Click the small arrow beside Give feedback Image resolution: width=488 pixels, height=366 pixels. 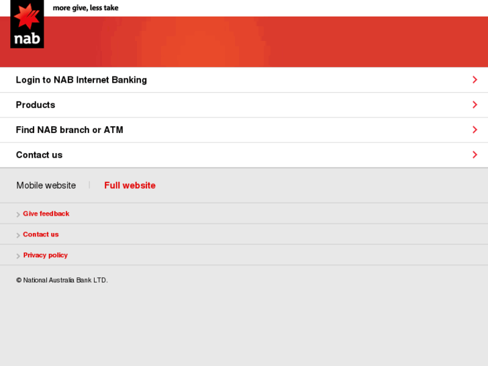point(18,214)
